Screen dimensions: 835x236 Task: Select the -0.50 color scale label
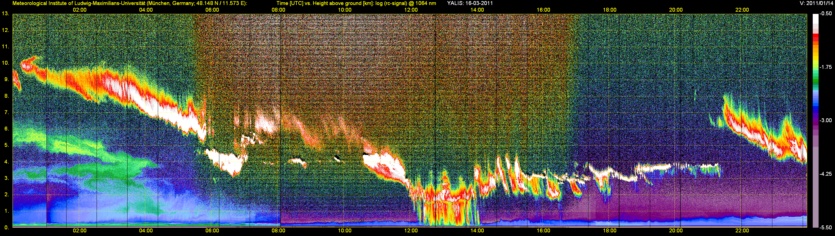(x=825, y=14)
